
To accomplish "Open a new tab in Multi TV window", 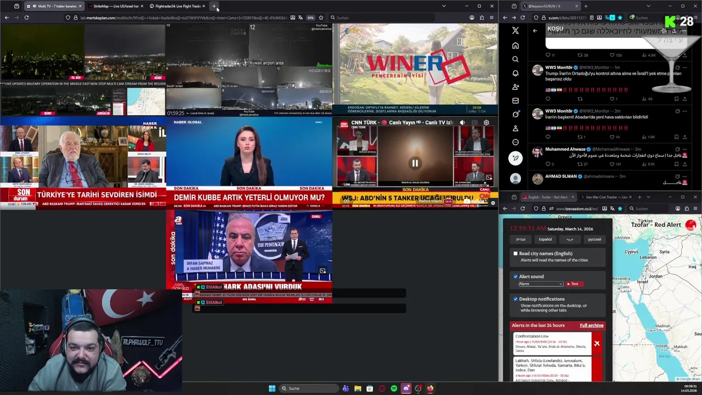I will (214, 6).
